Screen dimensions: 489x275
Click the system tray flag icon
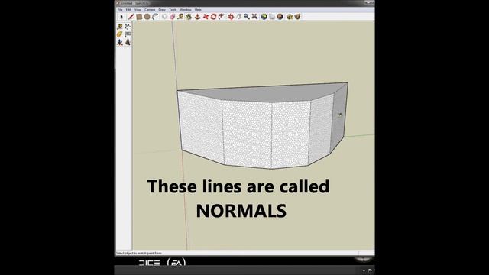click(x=370, y=270)
